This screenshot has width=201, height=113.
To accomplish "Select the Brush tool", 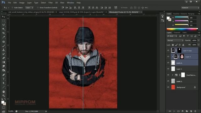I will [x=3, y=46].
